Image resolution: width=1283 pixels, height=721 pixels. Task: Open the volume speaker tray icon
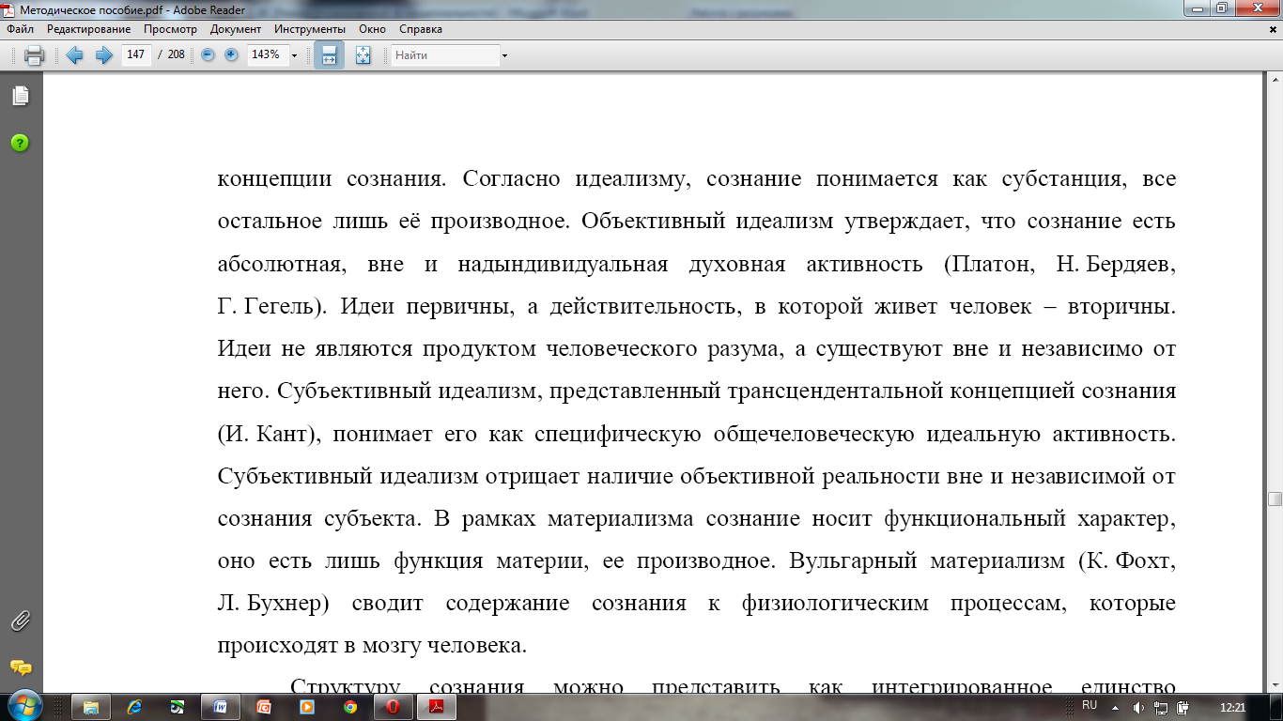point(1137,708)
